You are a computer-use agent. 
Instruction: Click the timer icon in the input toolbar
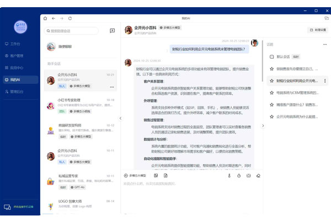tap(239, 176)
